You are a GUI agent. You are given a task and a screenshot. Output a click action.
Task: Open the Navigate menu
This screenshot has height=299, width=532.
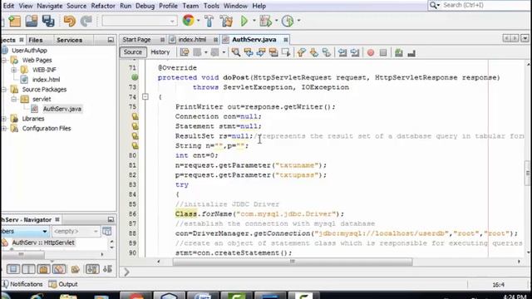pyautogui.click(x=50, y=6)
